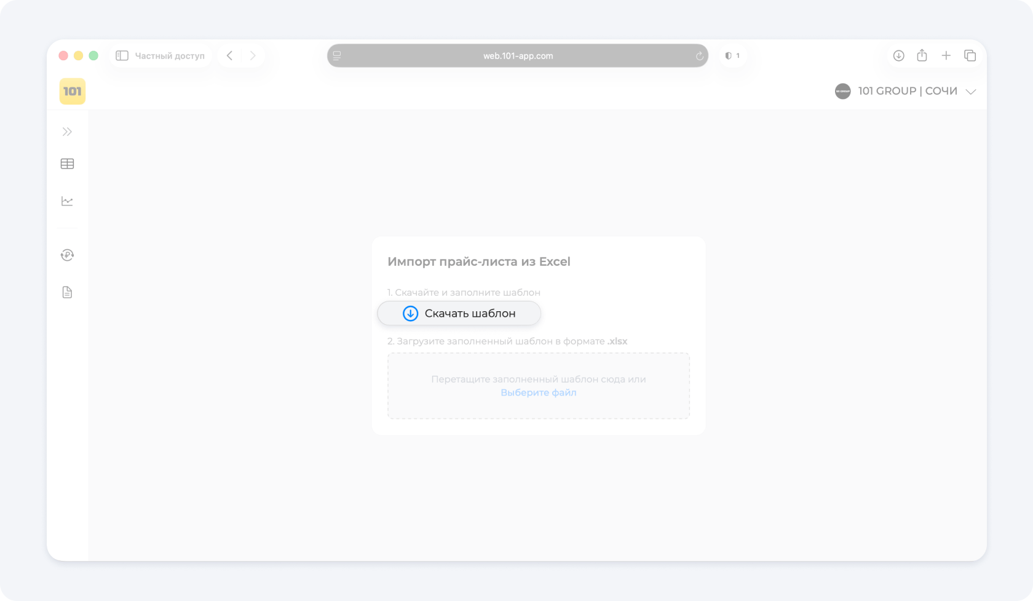Click the 101 app logo
1033x601 pixels.
(x=73, y=92)
